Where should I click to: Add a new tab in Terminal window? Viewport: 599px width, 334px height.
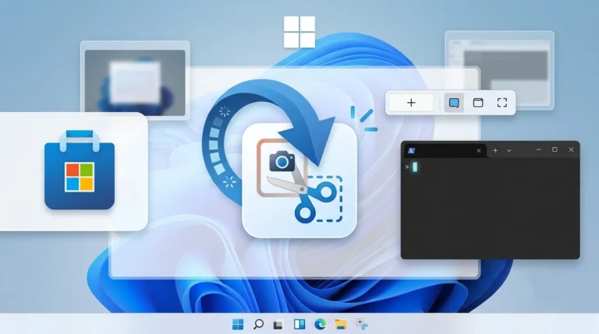pyautogui.click(x=495, y=150)
